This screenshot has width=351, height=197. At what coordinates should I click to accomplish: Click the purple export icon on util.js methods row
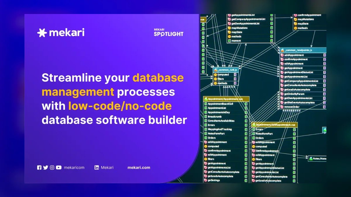point(236,83)
